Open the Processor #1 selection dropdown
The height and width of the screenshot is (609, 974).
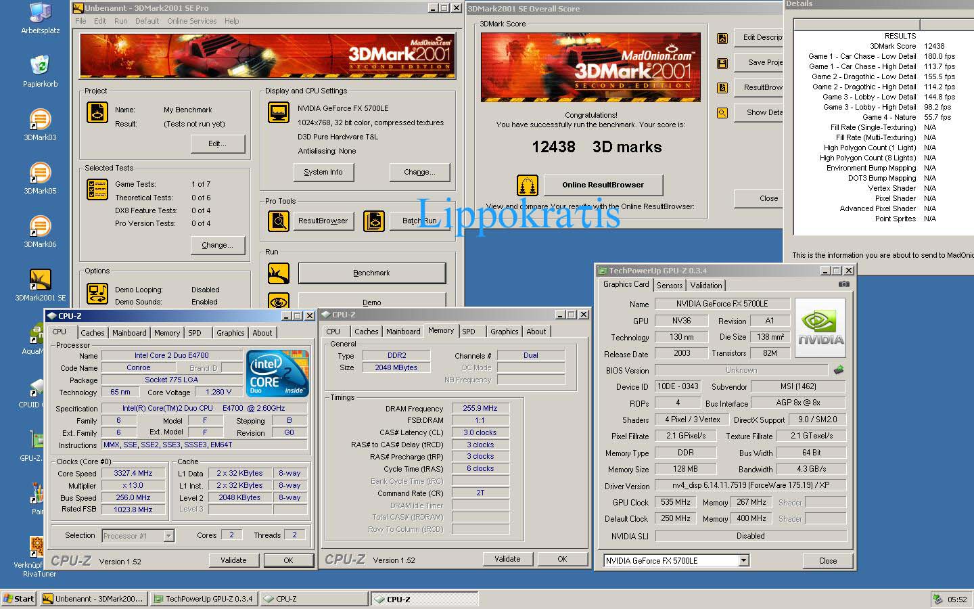click(168, 536)
